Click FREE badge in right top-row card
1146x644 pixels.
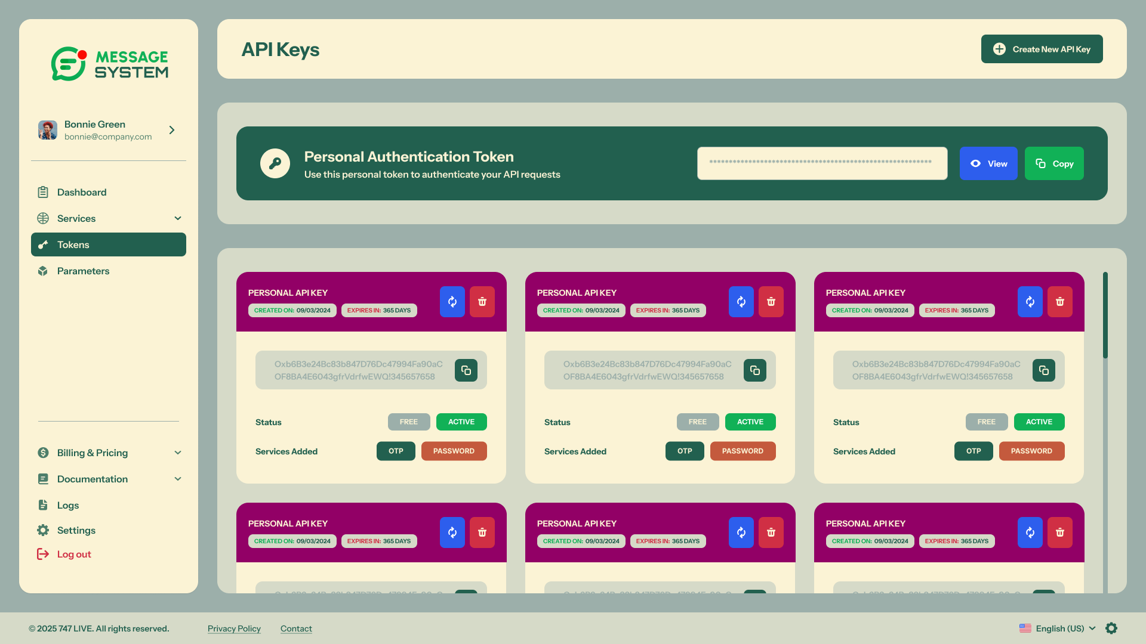(987, 422)
